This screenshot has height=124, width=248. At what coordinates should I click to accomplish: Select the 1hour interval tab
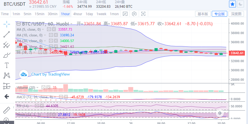(65, 14)
